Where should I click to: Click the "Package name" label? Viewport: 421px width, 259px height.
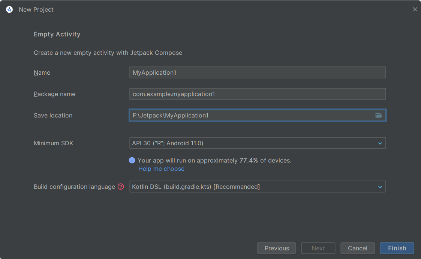pos(54,94)
